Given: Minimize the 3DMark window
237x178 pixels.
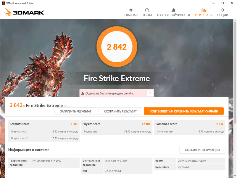Looking at the screenshot, I should coord(213,3).
